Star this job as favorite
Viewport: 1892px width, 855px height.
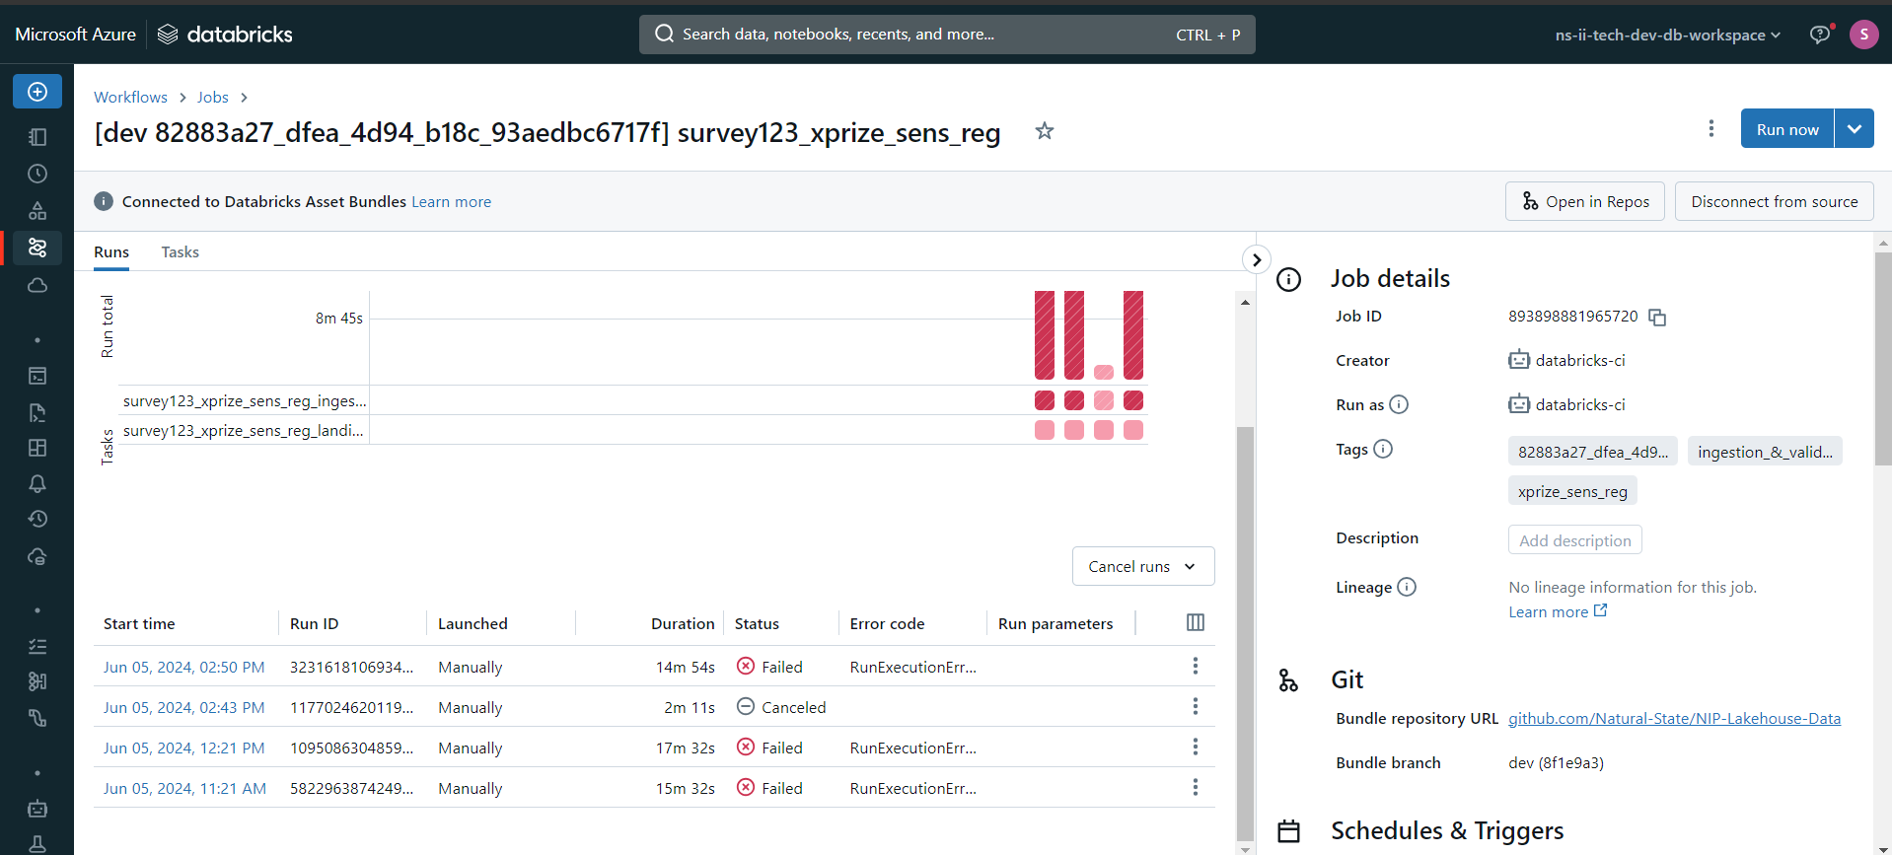pos(1045,130)
